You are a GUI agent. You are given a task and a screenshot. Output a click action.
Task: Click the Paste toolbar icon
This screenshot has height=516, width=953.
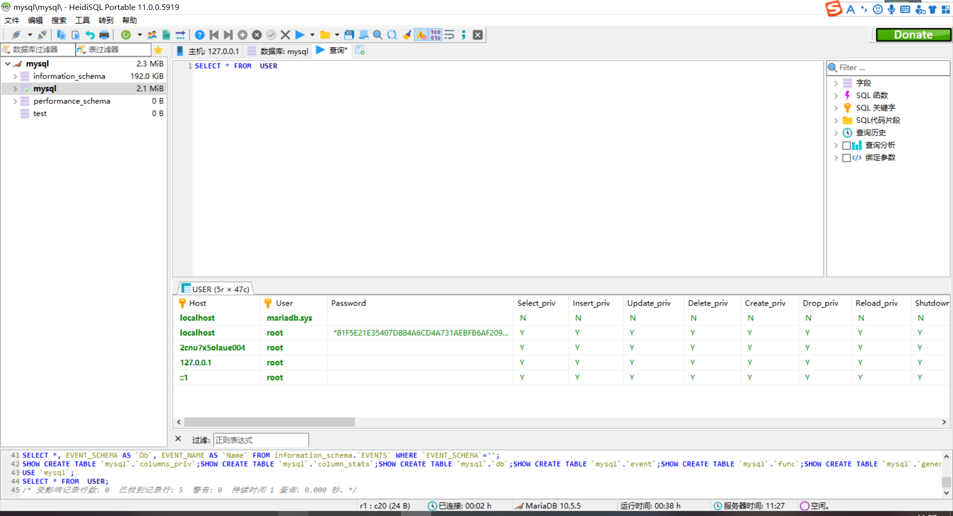coord(75,35)
